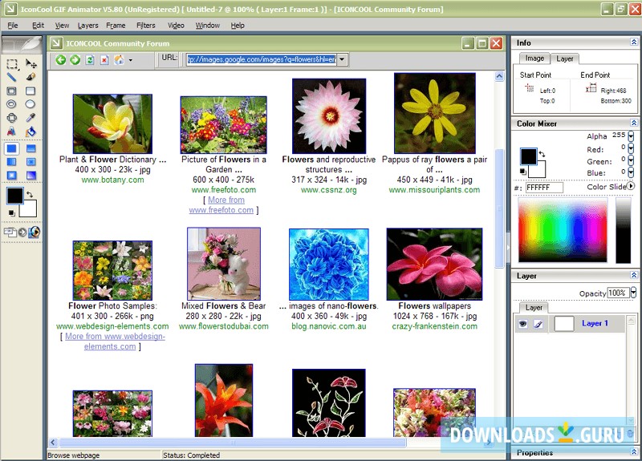Reset default colors in the Color Mixer
The height and width of the screenshot is (461, 642).
[x=523, y=172]
